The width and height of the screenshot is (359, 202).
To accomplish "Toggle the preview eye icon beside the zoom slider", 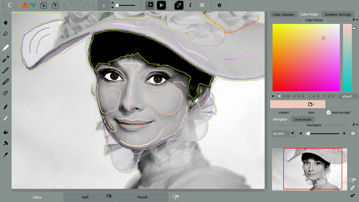I will point(353,133).
